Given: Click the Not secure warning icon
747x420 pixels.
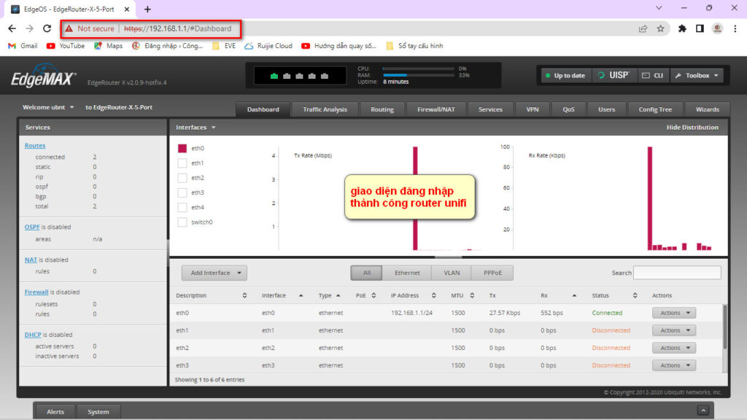Looking at the screenshot, I should [x=69, y=28].
